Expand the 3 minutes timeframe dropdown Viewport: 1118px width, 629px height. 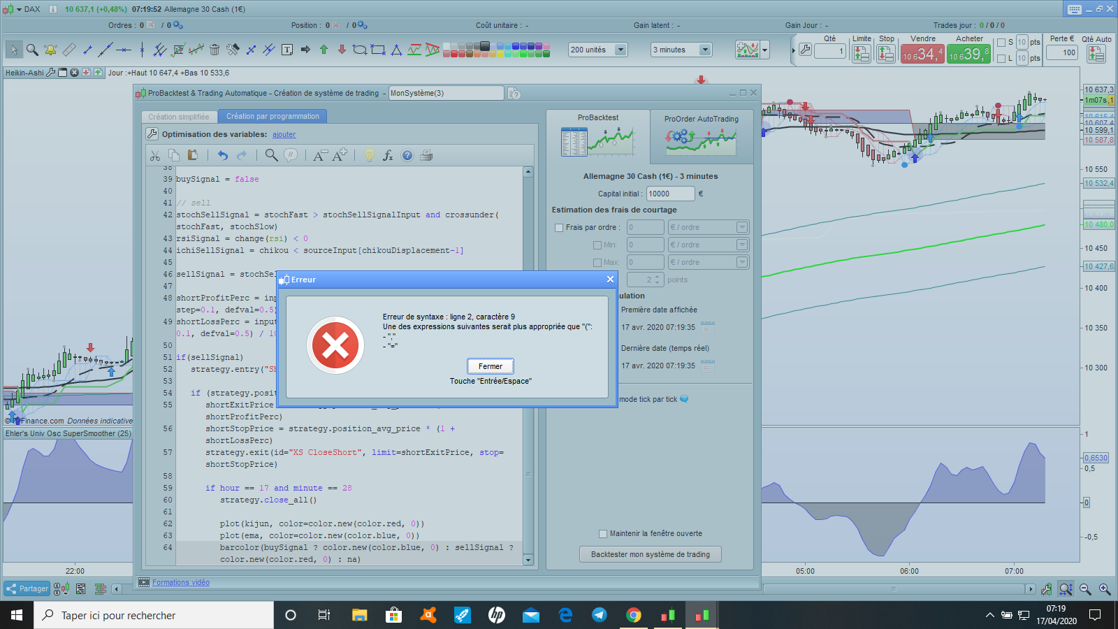pyautogui.click(x=705, y=50)
